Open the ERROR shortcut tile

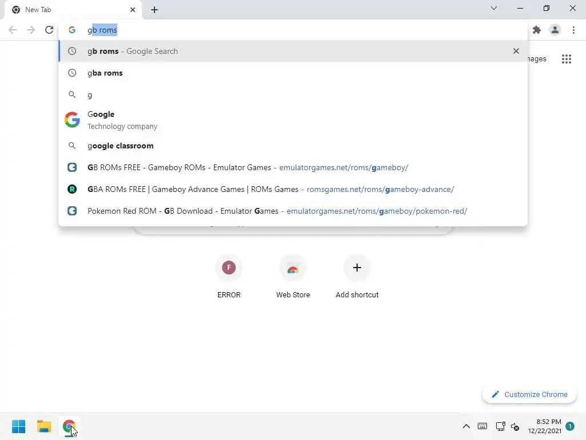(229, 277)
